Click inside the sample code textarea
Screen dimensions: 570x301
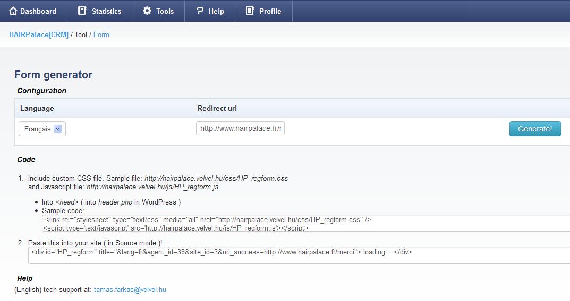(x=306, y=224)
